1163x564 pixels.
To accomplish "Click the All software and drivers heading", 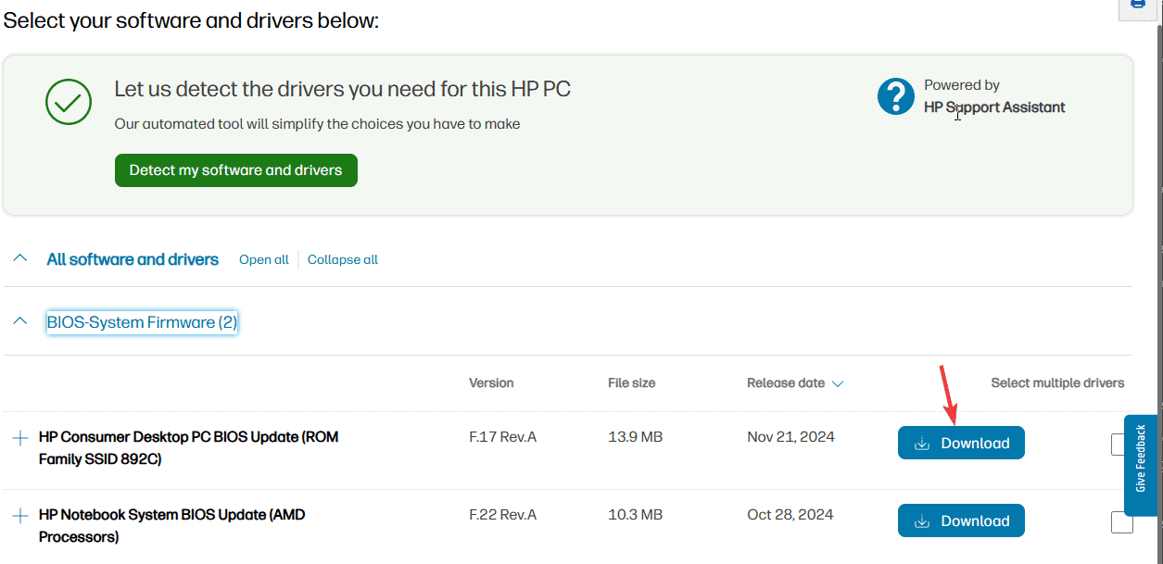I will 133,259.
